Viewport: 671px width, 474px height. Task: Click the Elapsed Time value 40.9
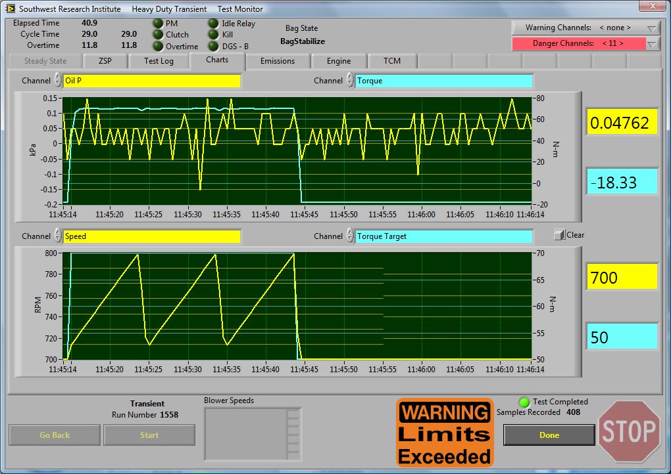point(89,22)
